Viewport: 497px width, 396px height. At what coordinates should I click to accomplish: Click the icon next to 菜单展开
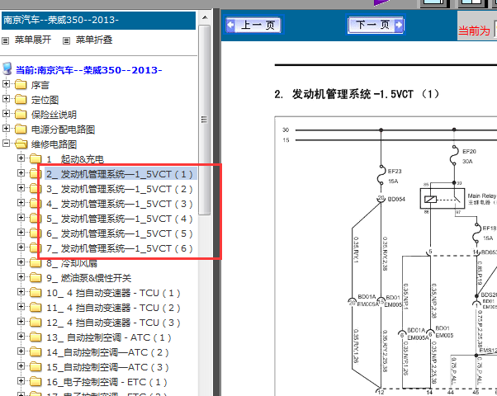[6, 41]
